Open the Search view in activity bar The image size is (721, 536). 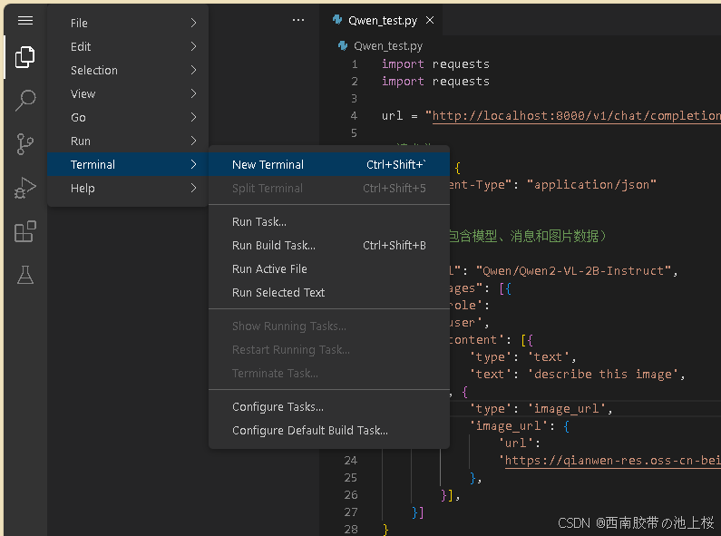25,100
